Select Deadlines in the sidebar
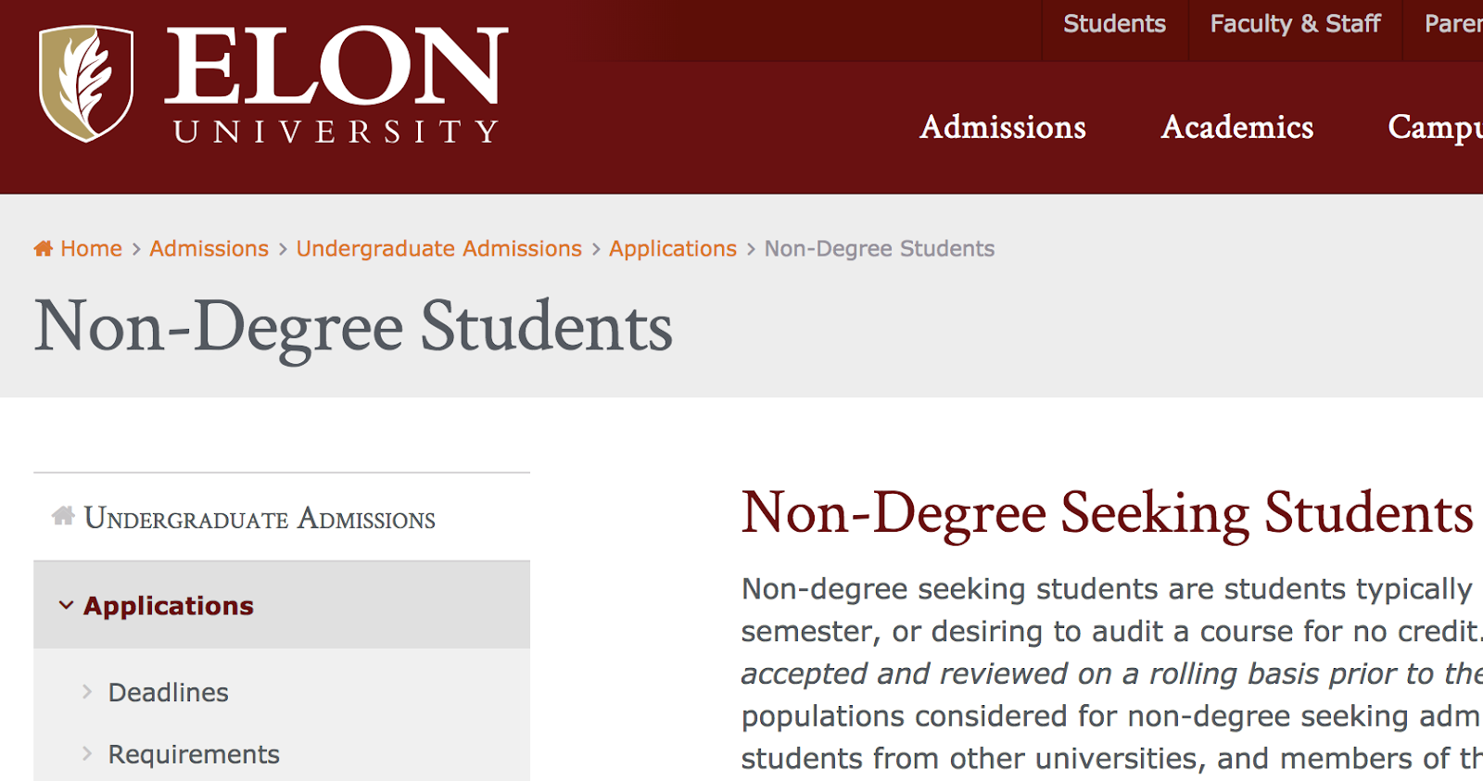This screenshot has width=1483, height=781. pos(168,692)
